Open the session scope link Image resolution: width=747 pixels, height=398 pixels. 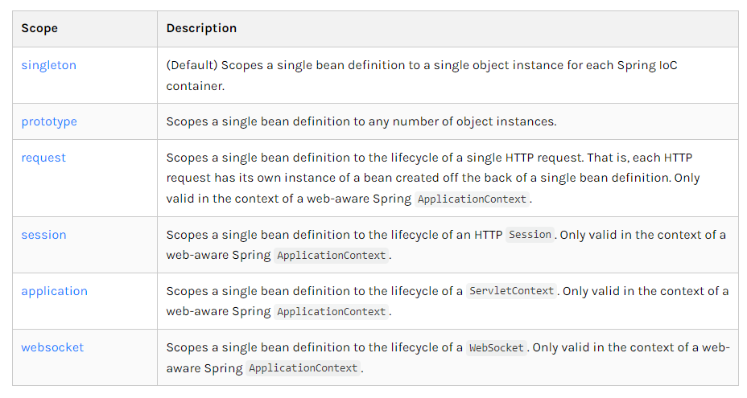coord(43,235)
